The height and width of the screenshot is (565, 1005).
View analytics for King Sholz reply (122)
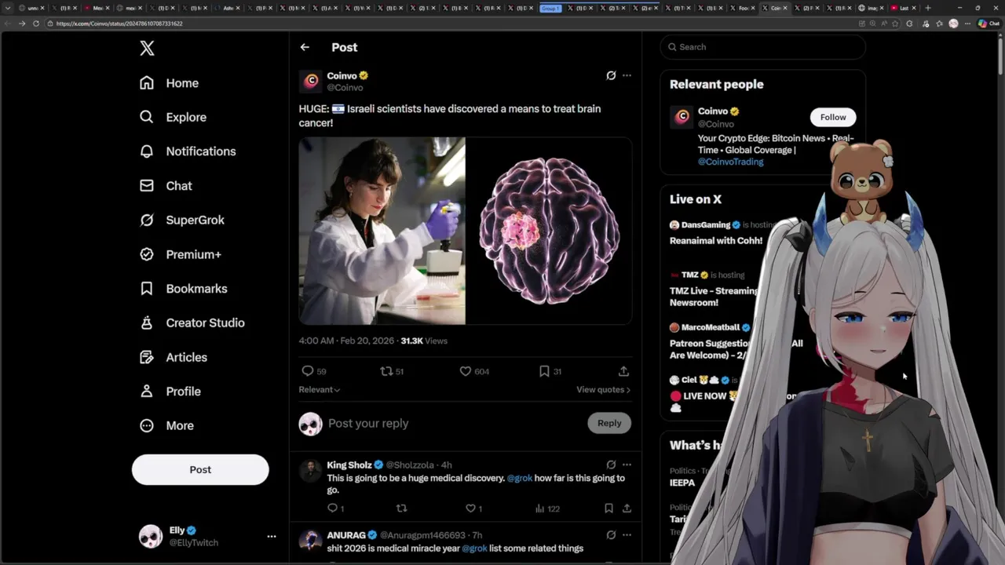547,508
